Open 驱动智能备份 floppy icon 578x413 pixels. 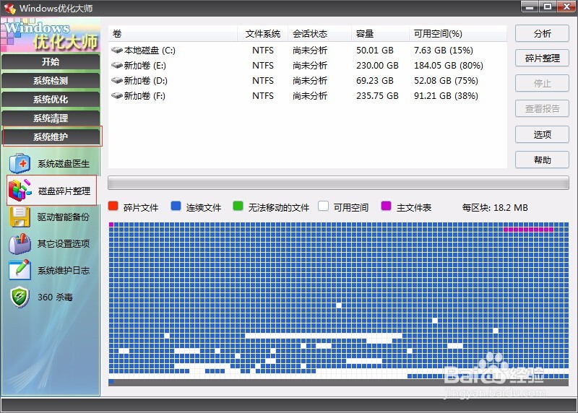[x=20, y=217]
